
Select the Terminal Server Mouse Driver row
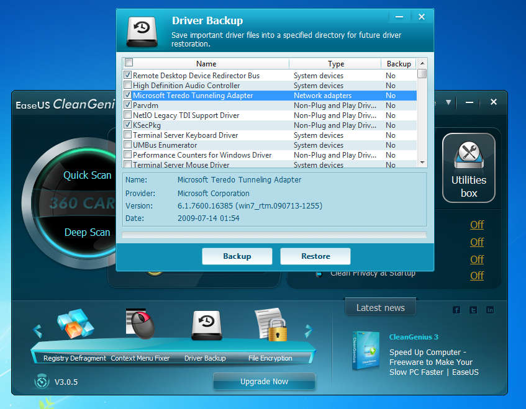270,164
